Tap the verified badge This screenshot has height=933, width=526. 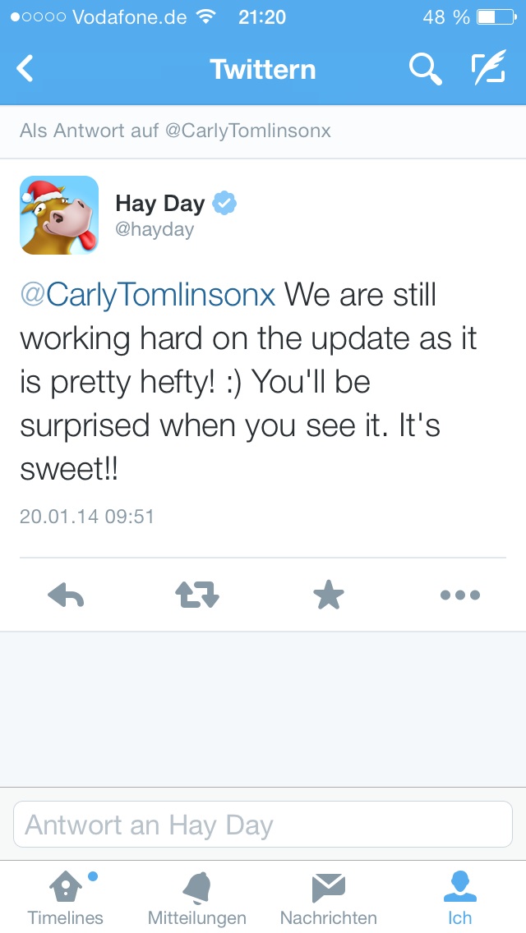224,203
